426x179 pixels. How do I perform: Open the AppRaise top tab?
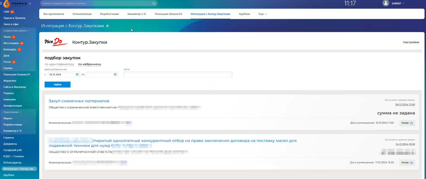click(x=244, y=14)
